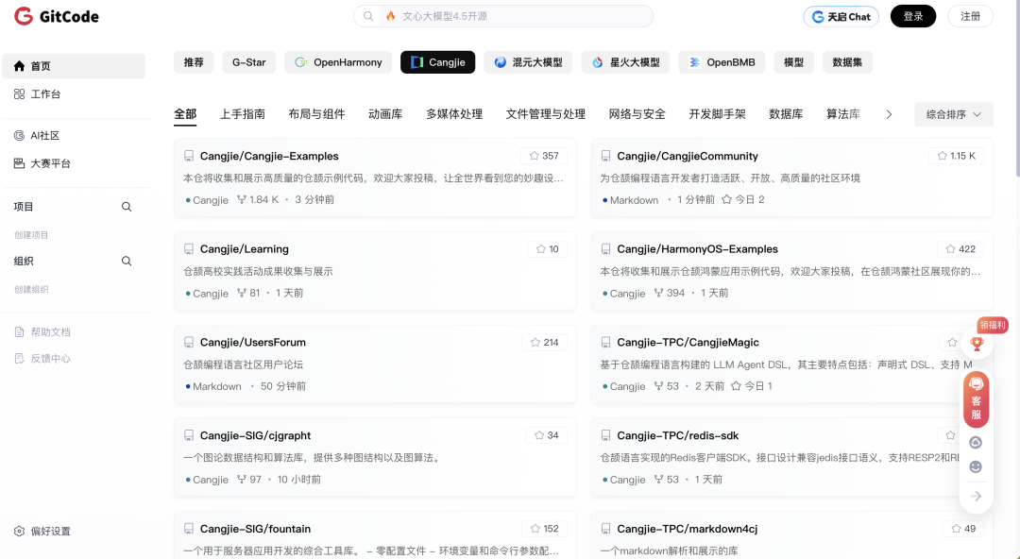Open the red 客服 customer service button

(976, 398)
